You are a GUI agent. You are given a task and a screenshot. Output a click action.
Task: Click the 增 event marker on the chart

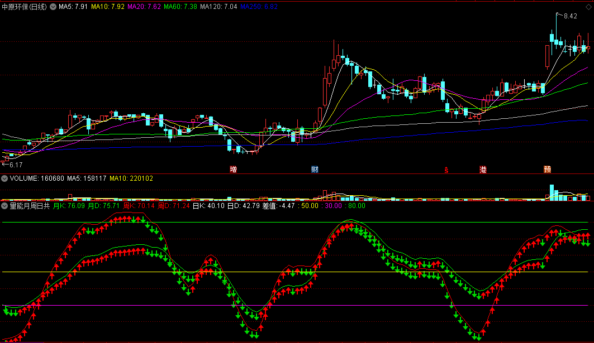coord(234,170)
